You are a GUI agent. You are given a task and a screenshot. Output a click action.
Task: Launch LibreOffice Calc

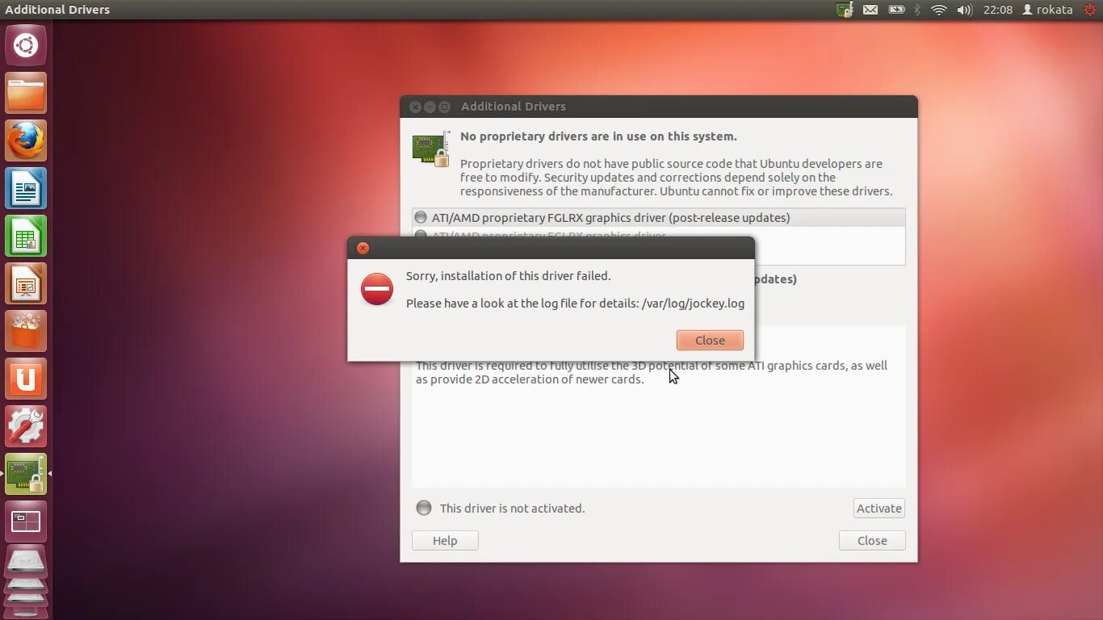pos(26,236)
